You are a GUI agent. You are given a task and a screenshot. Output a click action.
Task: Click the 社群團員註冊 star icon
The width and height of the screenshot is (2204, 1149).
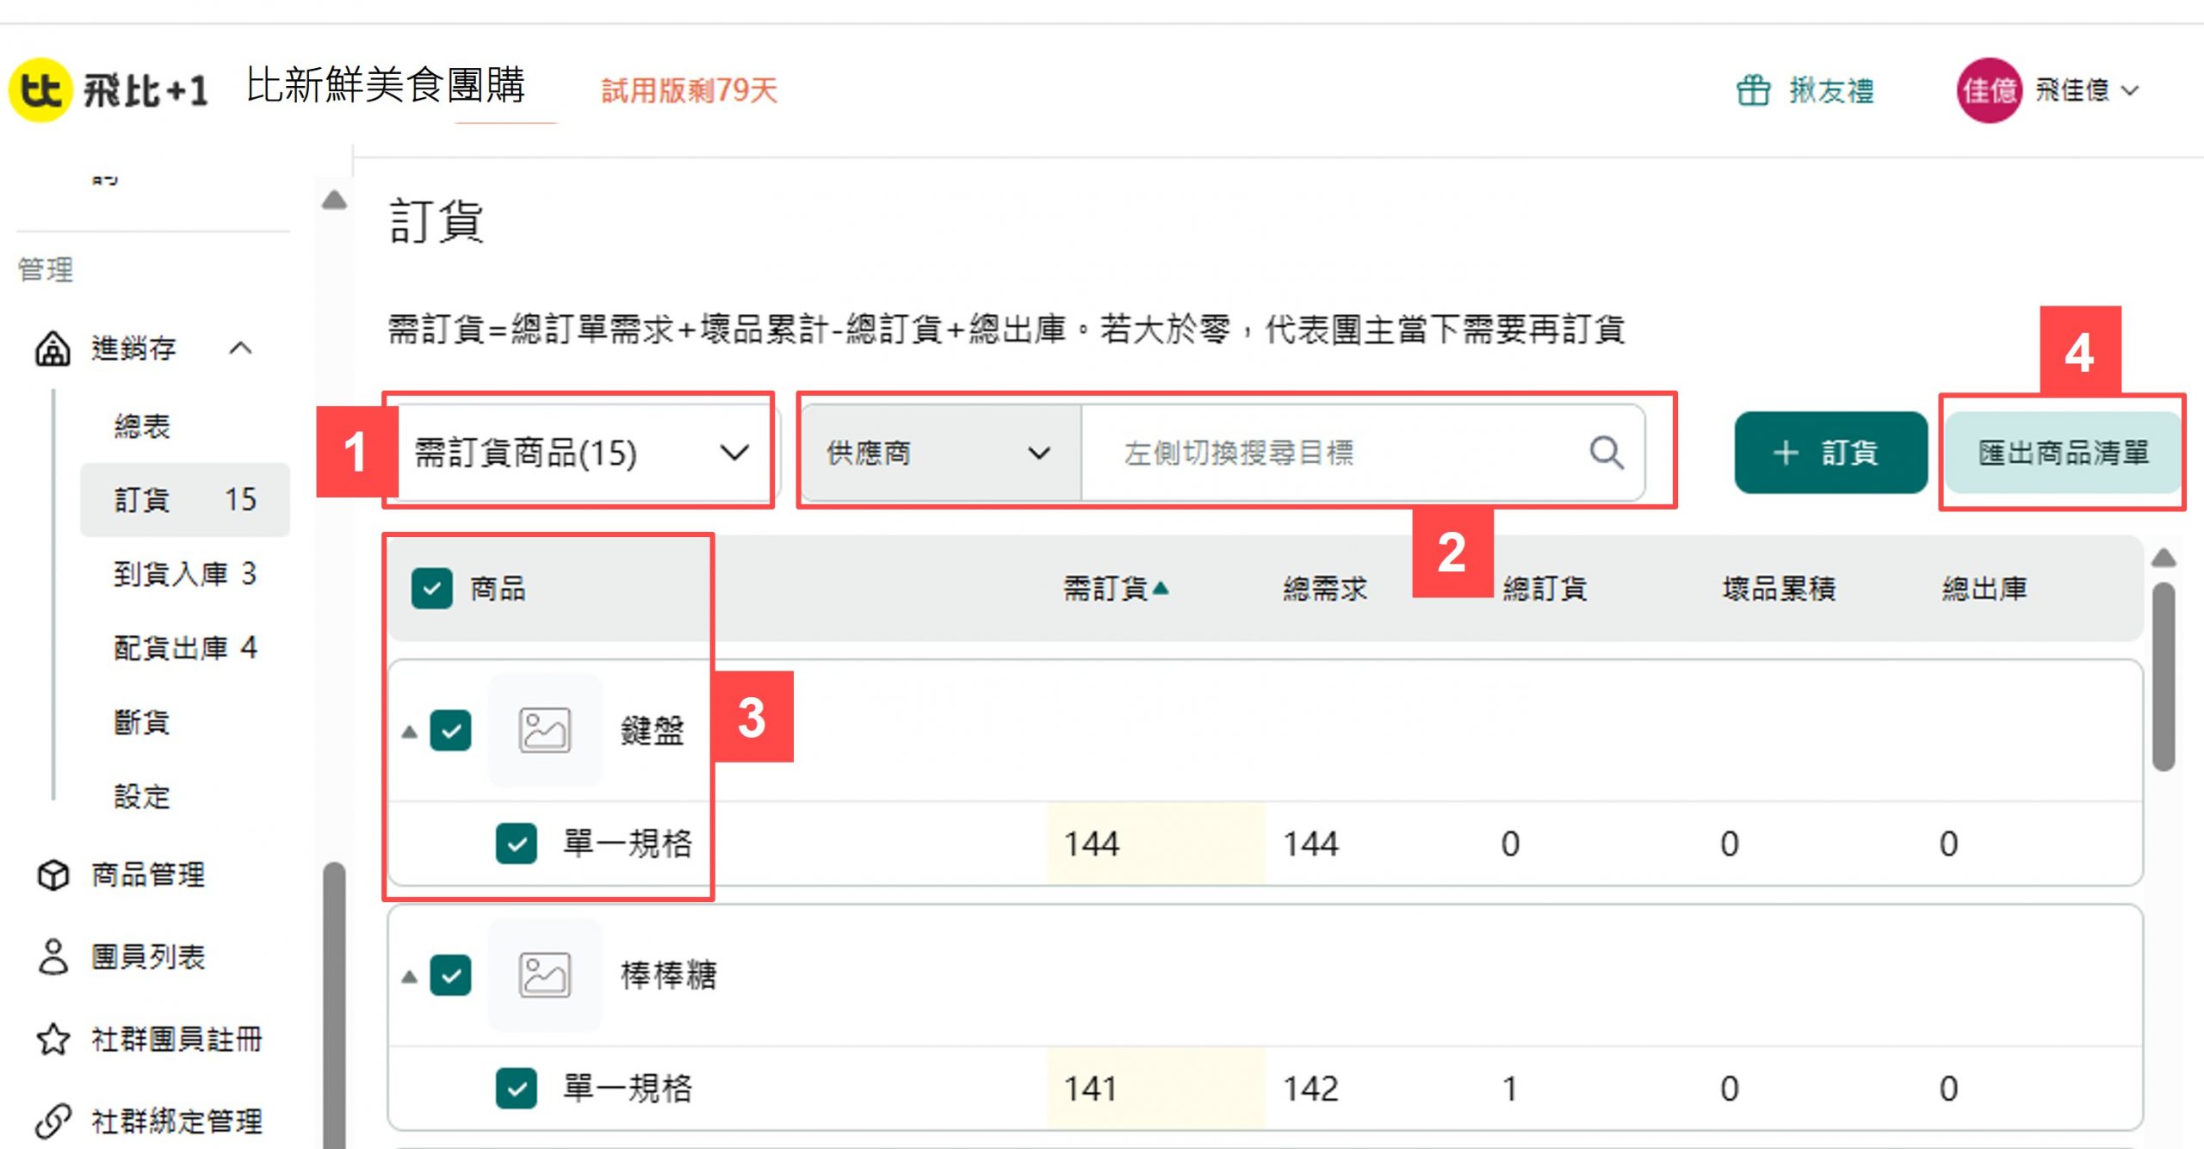(x=53, y=1039)
